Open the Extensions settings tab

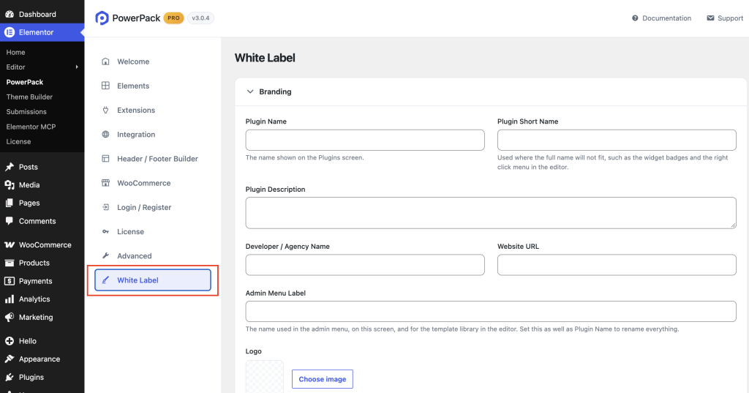[x=152, y=110]
